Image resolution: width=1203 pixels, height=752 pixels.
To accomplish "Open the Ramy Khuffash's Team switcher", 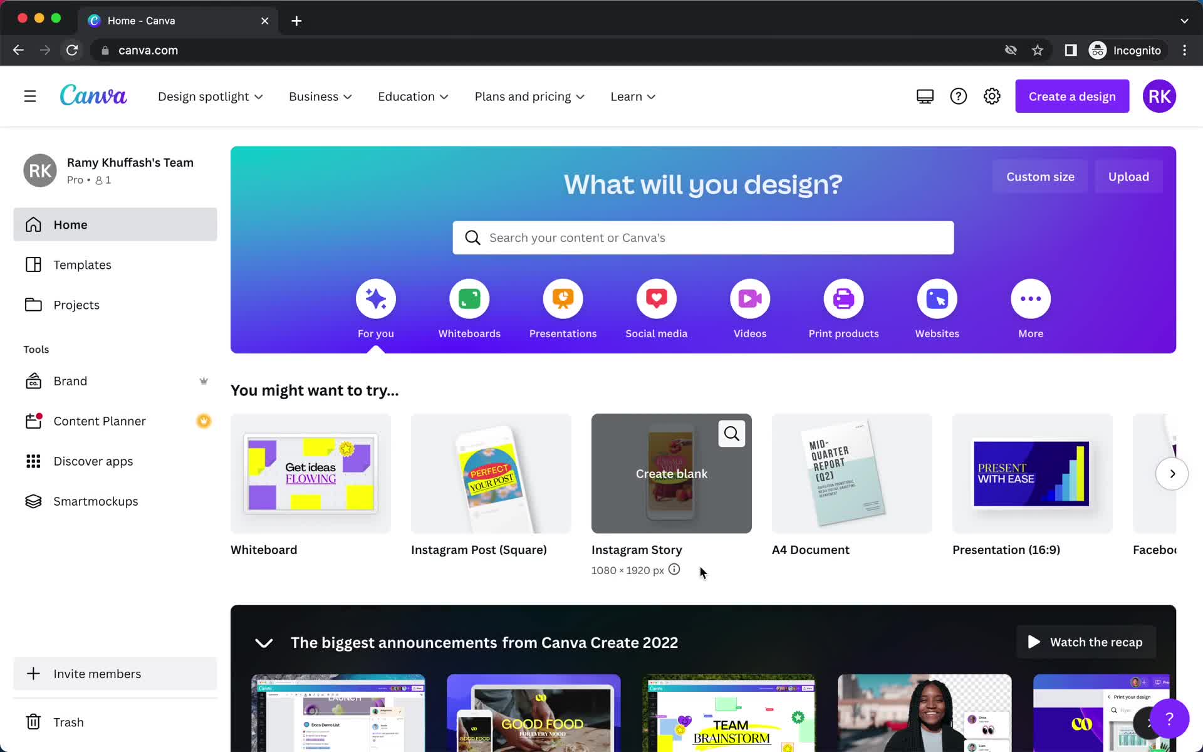I will 115,170.
